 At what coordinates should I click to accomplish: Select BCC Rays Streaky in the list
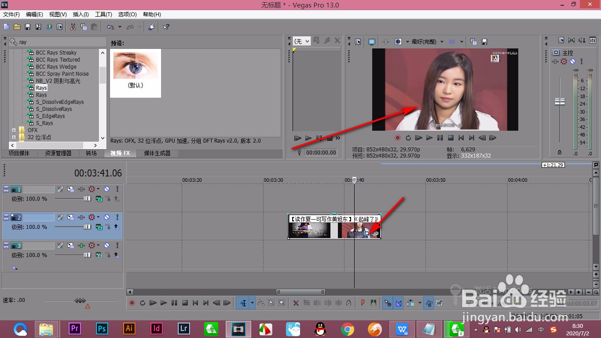[x=56, y=53]
